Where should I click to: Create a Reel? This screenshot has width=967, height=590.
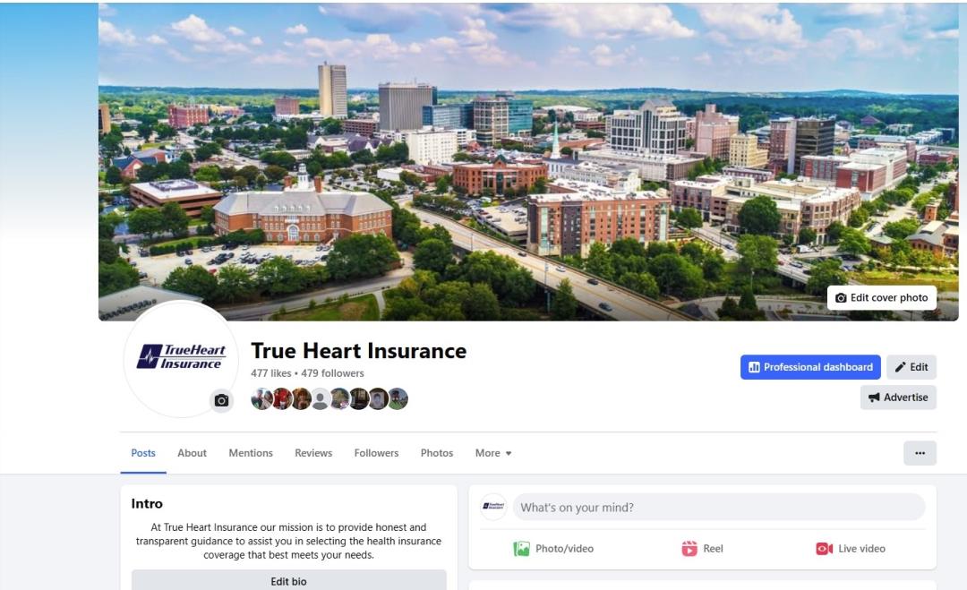[x=702, y=549]
